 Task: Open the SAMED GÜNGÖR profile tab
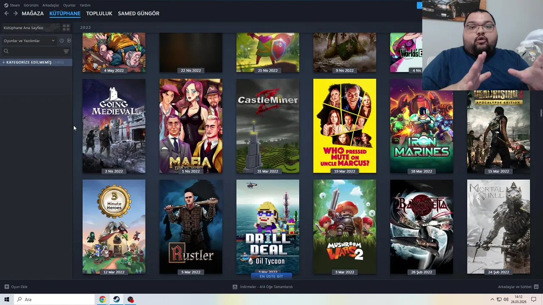click(x=139, y=14)
